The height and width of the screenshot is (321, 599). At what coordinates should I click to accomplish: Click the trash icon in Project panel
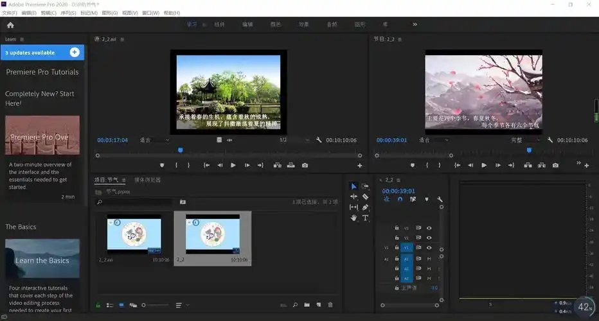tap(330, 305)
